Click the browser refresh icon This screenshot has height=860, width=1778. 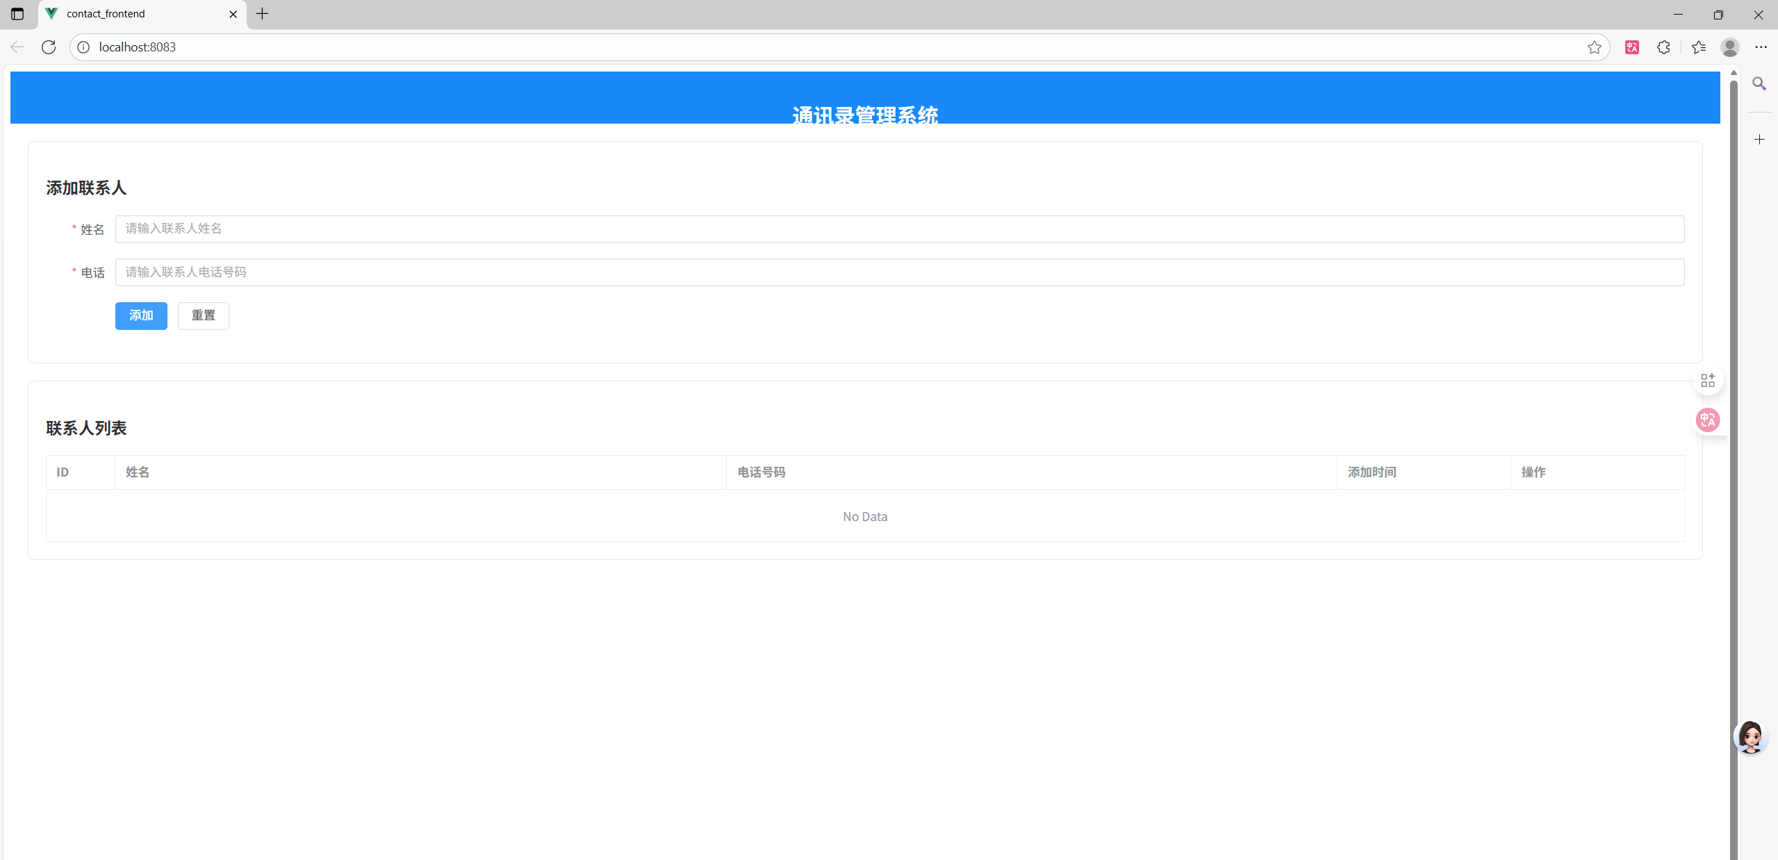coord(49,47)
